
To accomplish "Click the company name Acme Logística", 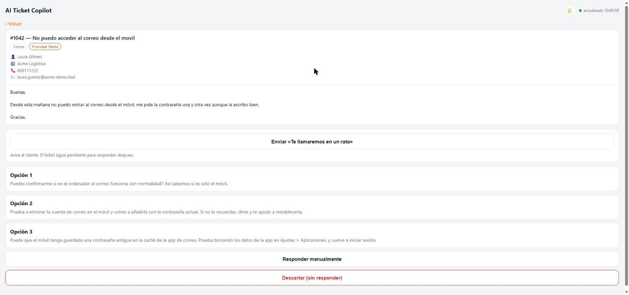I will click(x=31, y=64).
